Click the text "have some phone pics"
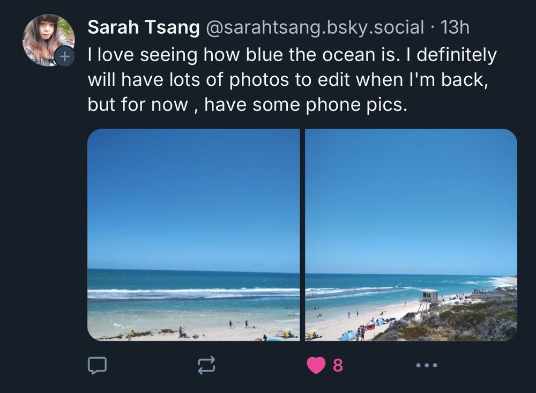Viewport: 536px width, 393px height. click(306, 105)
